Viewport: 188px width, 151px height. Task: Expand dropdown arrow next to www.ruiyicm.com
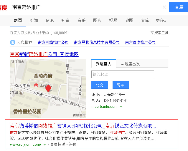point(45,145)
